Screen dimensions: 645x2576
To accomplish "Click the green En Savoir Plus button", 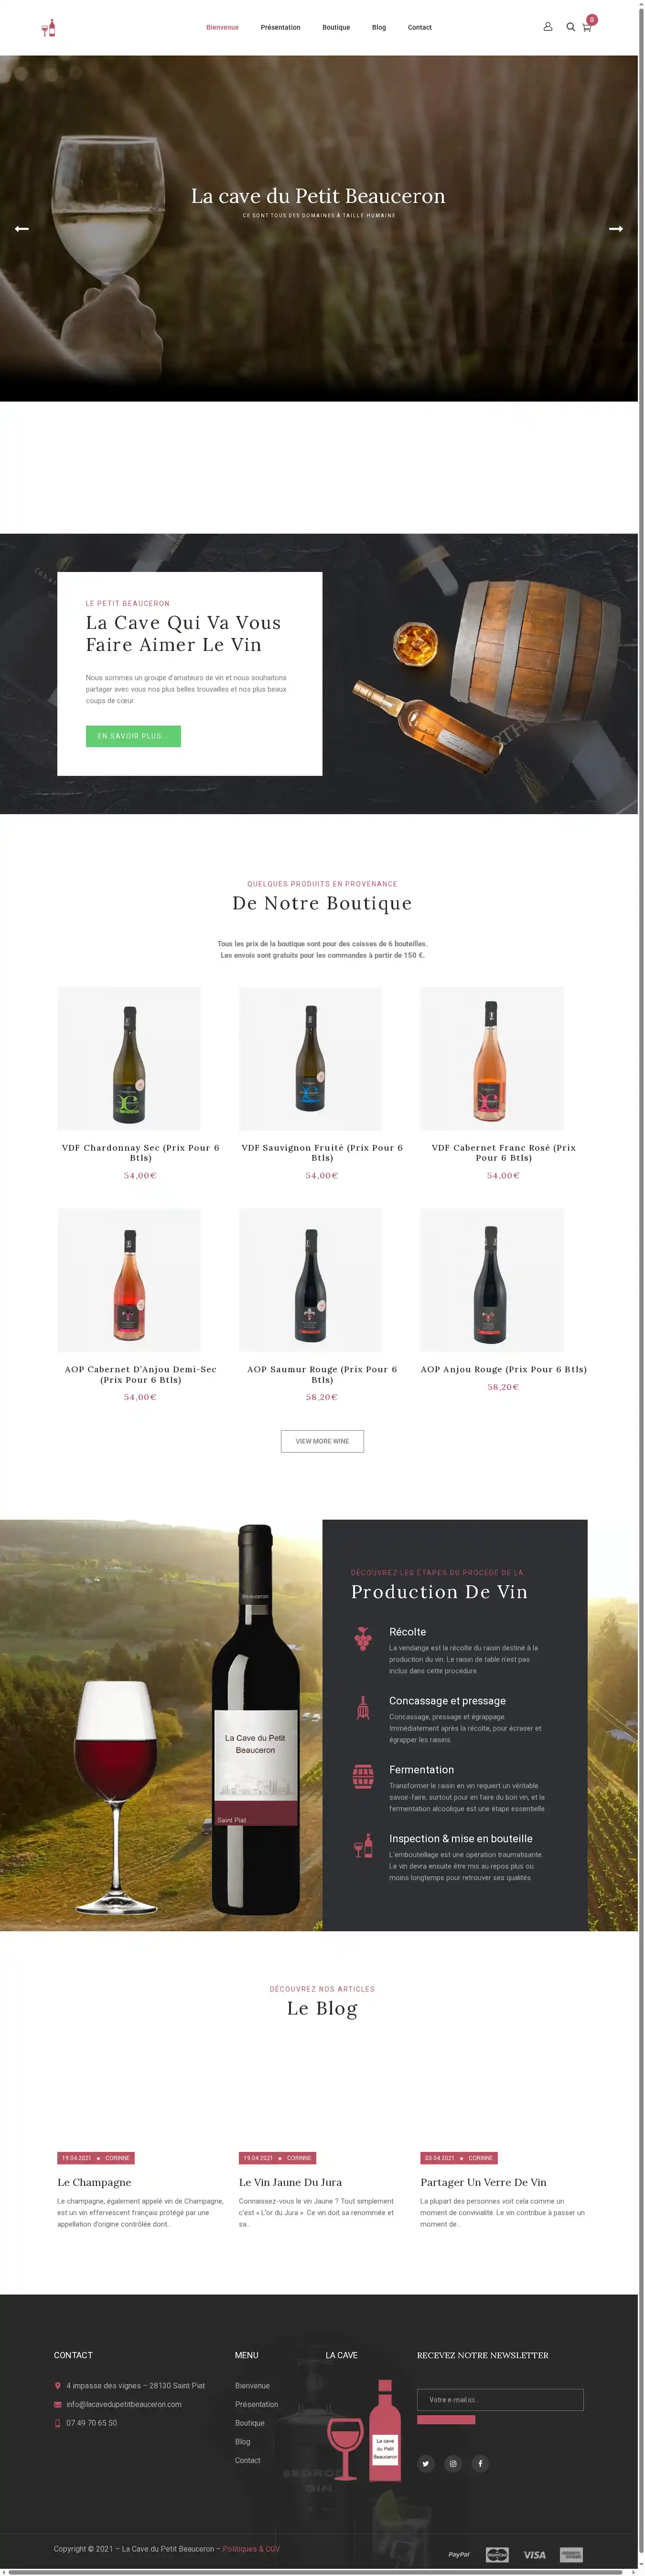I will point(133,736).
